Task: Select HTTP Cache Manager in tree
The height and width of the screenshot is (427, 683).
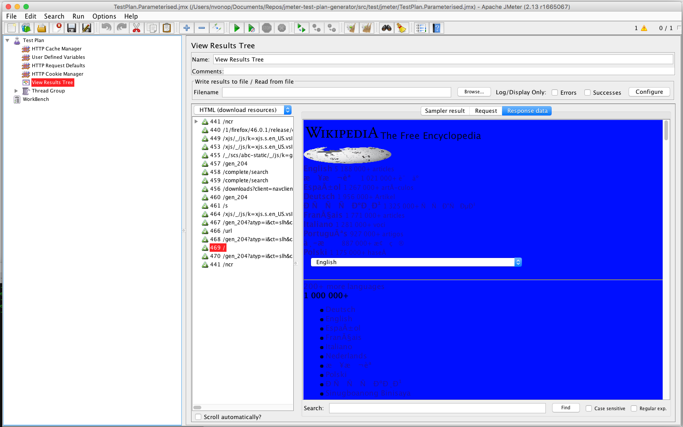Action: coord(57,49)
